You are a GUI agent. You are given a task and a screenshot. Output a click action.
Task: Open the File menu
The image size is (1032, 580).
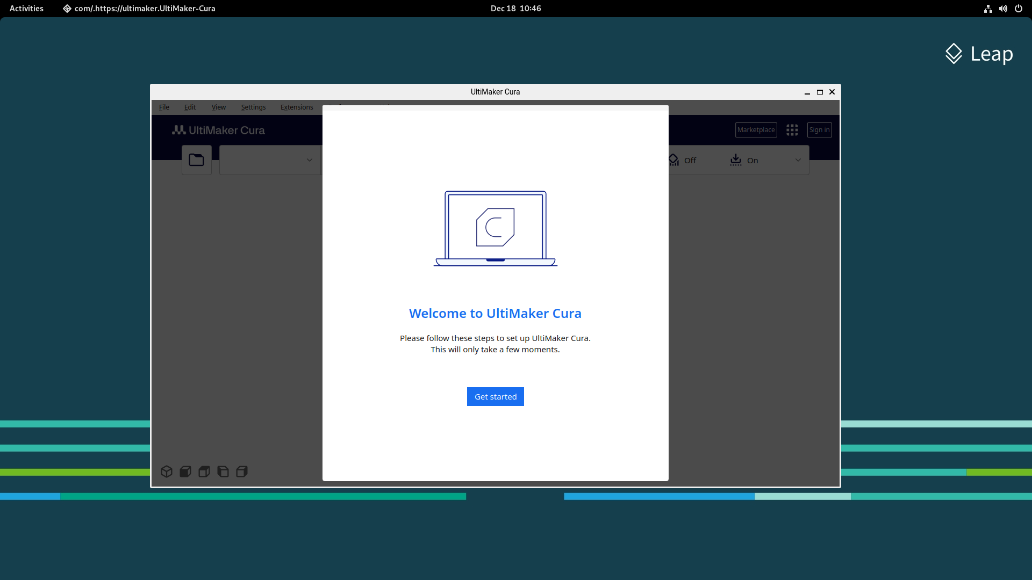click(164, 107)
